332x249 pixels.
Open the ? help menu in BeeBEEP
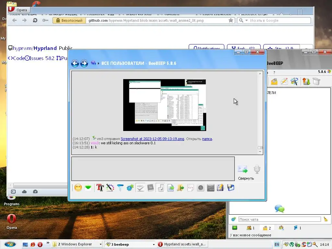[274, 73]
